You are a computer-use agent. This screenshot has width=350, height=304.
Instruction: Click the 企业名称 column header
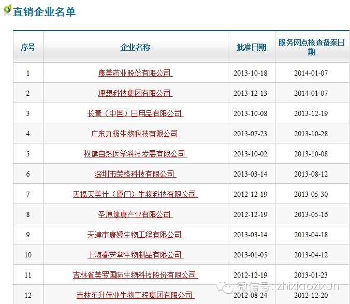[136, 47]
